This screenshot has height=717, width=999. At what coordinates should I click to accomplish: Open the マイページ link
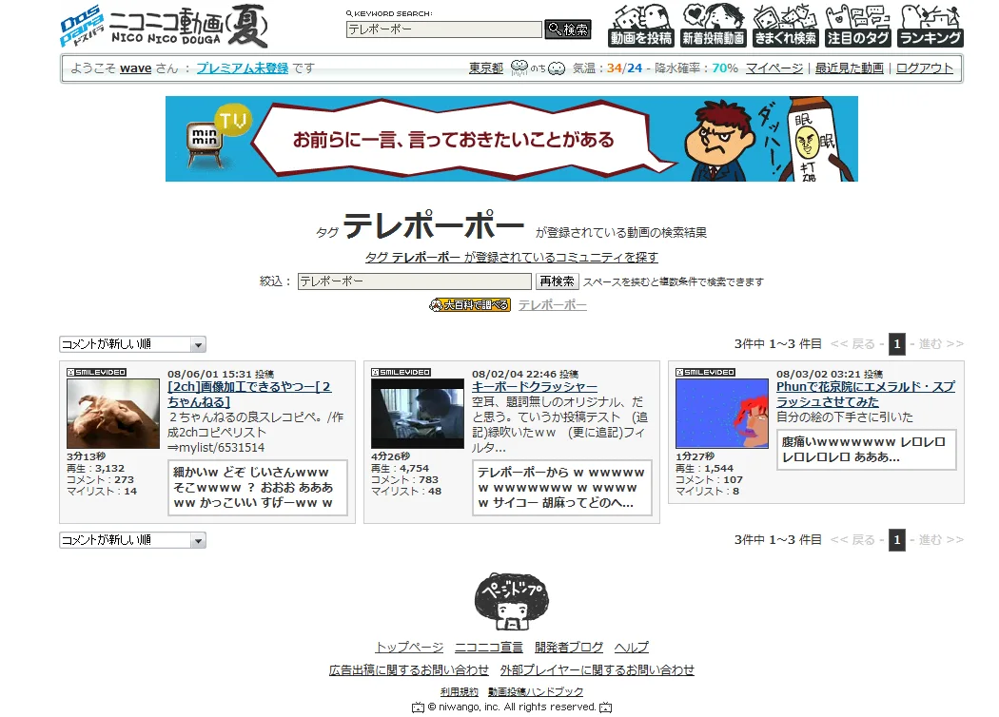(x=774, y=68)
